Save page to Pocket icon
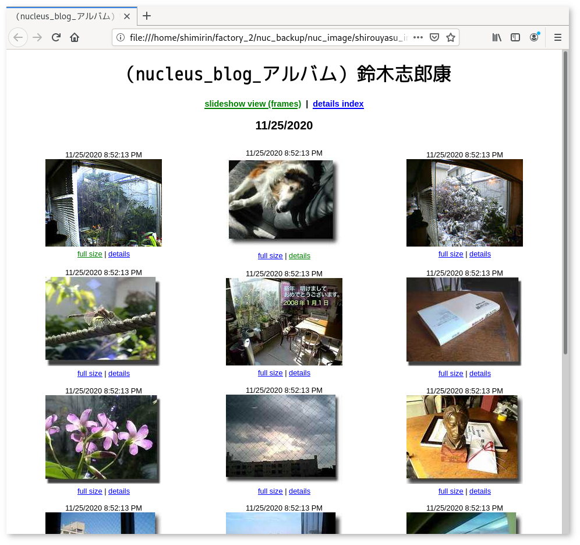580x545 pixels. (x=434, y=37)
